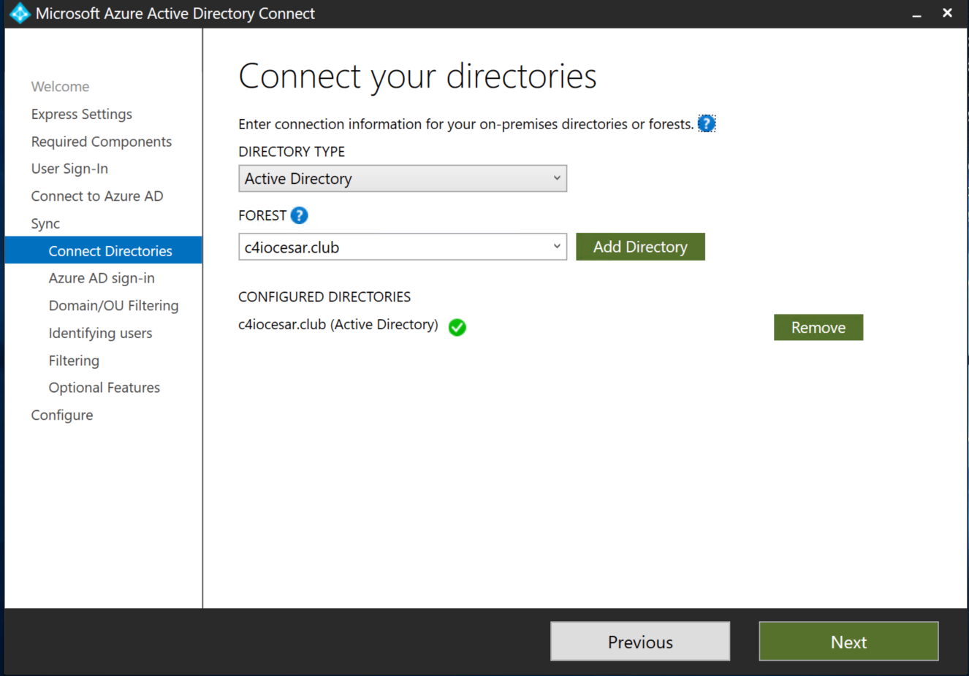This screenshot has width=969, height=676.
Task: Select the User Sign-In step
Action: point(69,169)
